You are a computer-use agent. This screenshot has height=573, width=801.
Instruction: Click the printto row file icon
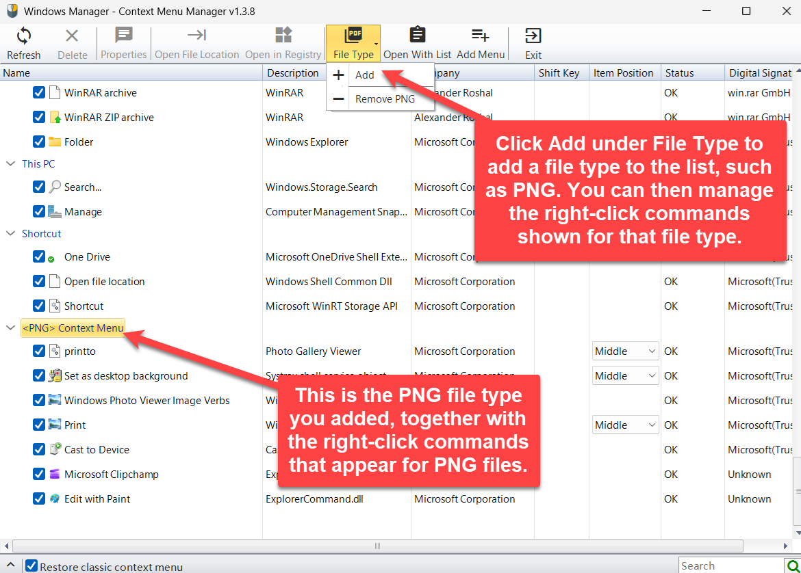[55, 351]
